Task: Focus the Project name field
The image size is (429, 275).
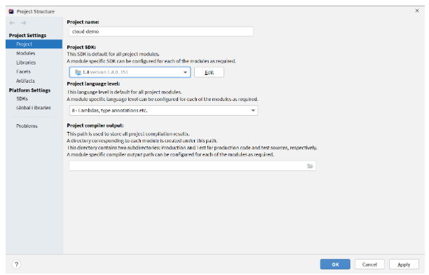Action: click(161, 32)
